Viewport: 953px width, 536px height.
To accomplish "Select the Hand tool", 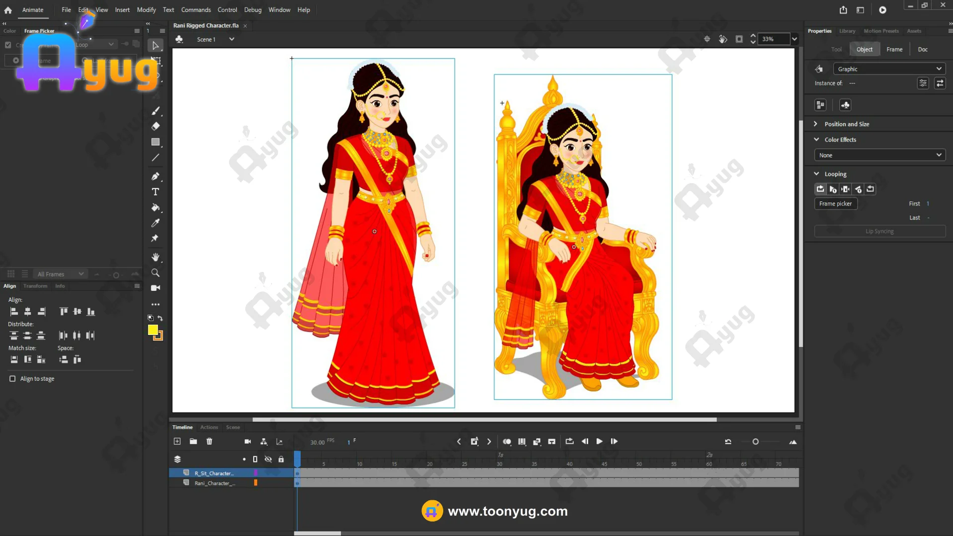I will click(x=155, y=257).
